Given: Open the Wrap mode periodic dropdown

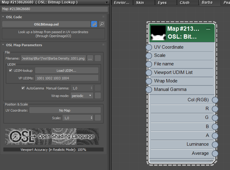Looking at the screenshot, I should (x=82, y=96).
